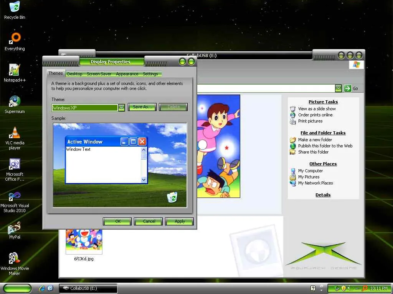This screenshot has height=294, width=393.
Task: Switch to the Desktop tab
Action: point(75,74)
